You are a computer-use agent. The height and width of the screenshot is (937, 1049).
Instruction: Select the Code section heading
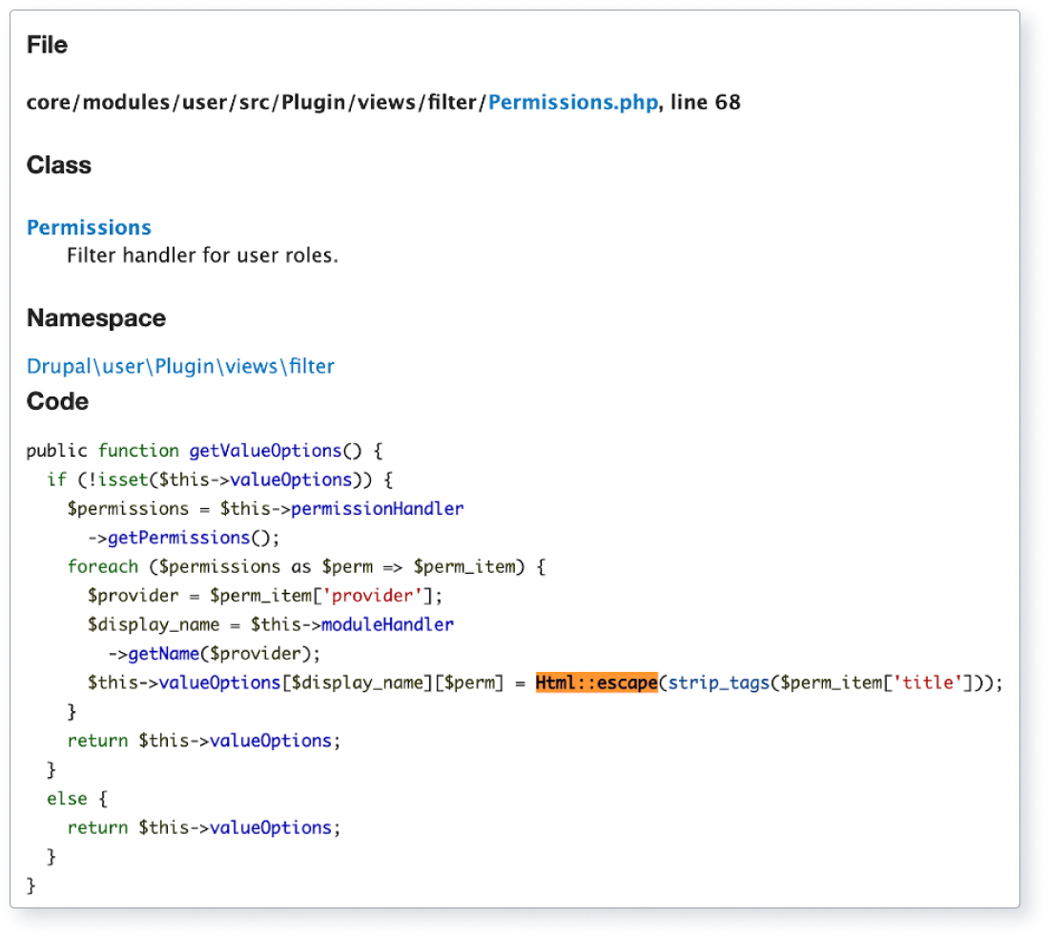57,401
